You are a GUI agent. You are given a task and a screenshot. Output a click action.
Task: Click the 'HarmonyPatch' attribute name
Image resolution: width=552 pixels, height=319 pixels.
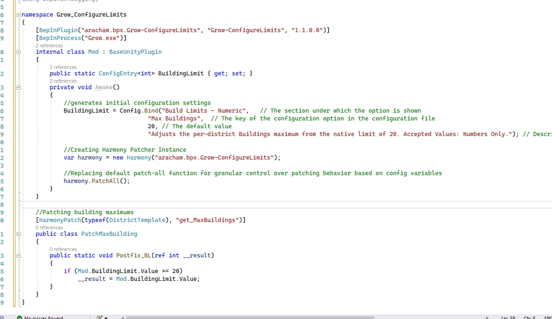pos(60,220)
